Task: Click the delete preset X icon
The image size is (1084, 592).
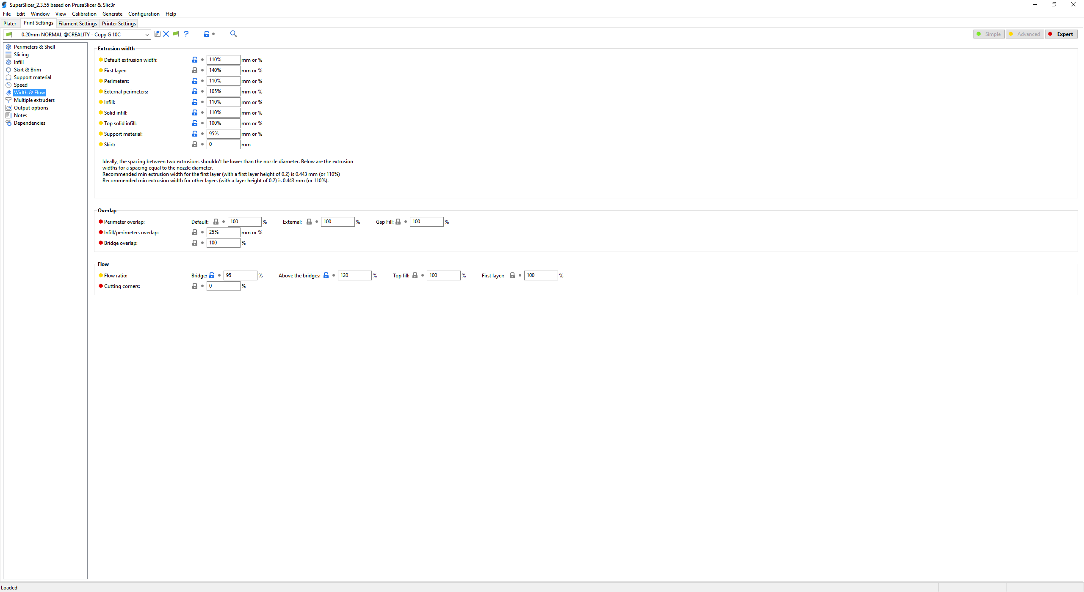Action: point(166,34)
